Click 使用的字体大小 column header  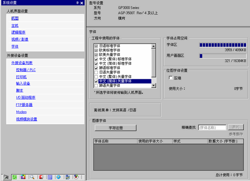tap(154, 141)
